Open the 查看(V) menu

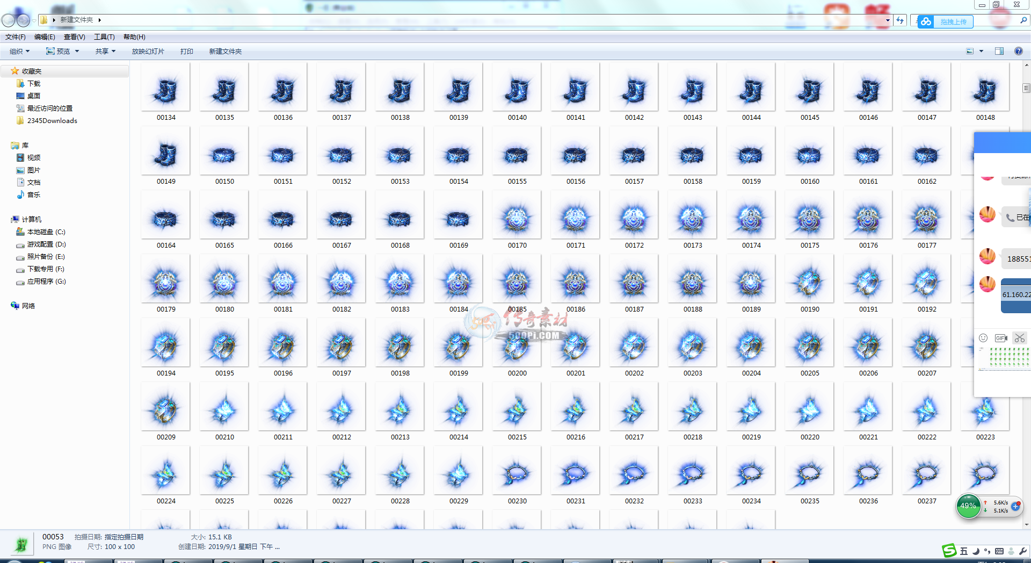(x=74, y=37)
